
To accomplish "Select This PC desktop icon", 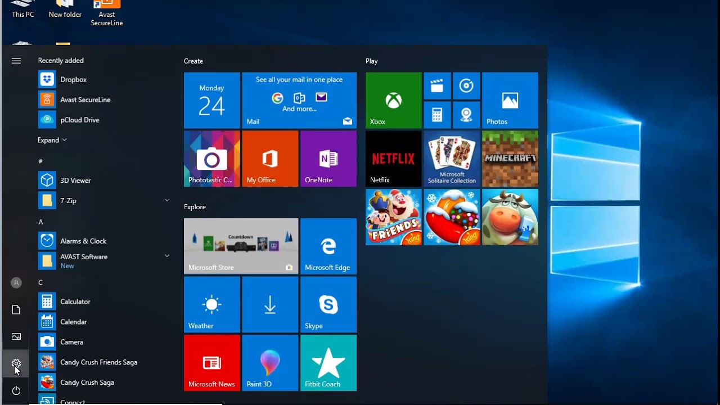I will (x=23, y=10).
